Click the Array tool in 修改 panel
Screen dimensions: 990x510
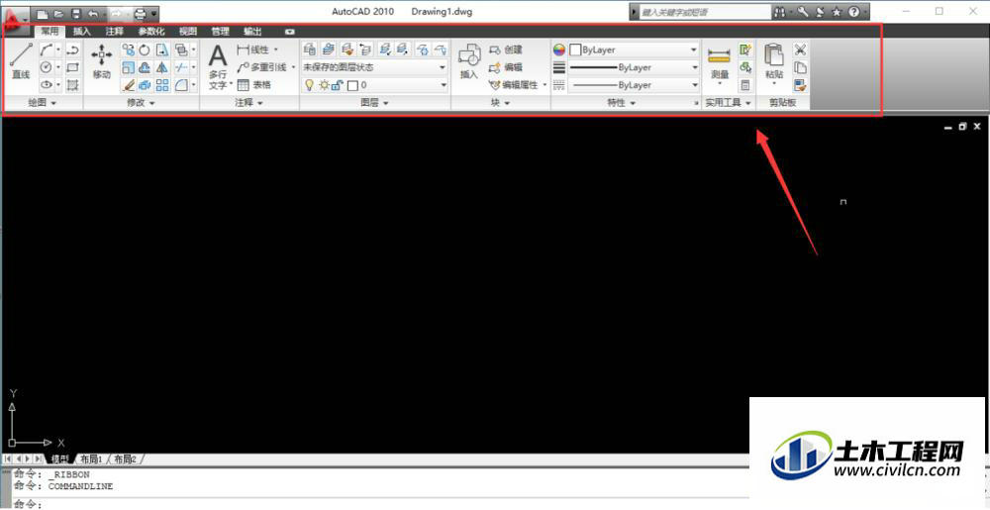(x=161, y=84)
